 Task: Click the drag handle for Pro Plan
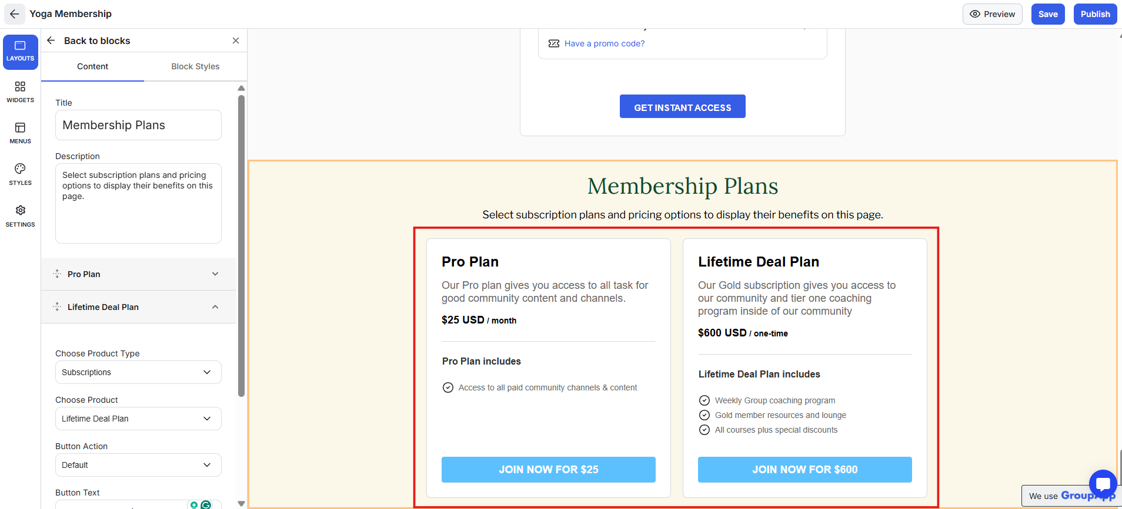pyautogui.click(x=57, y=274)
